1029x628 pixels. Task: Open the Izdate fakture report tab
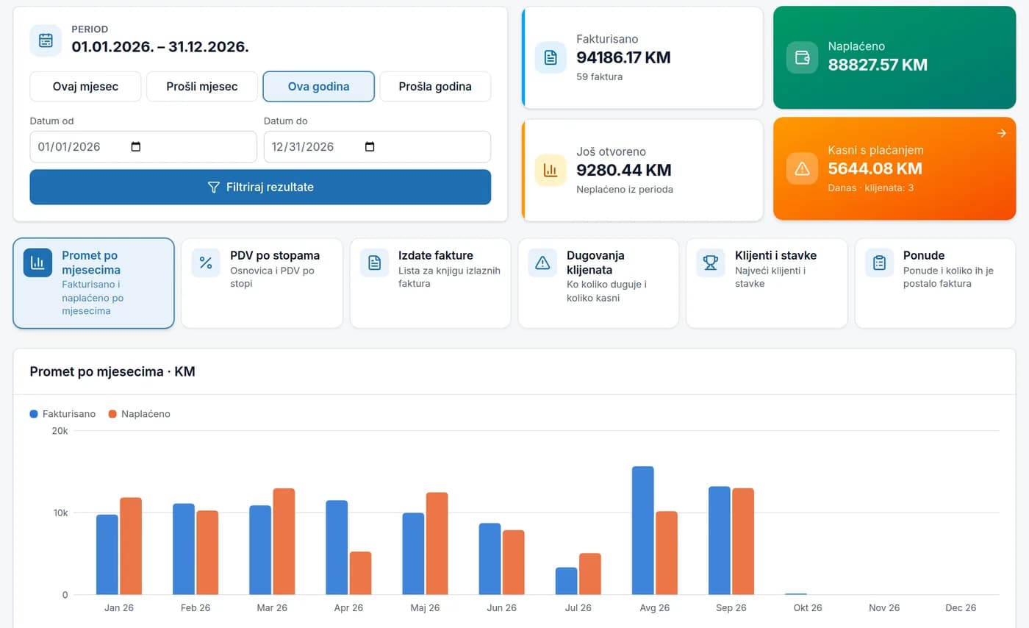pyautogui.click(x=431, y=283)
